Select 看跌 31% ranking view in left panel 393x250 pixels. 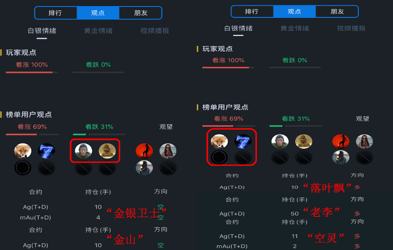[x=99, y=127]
